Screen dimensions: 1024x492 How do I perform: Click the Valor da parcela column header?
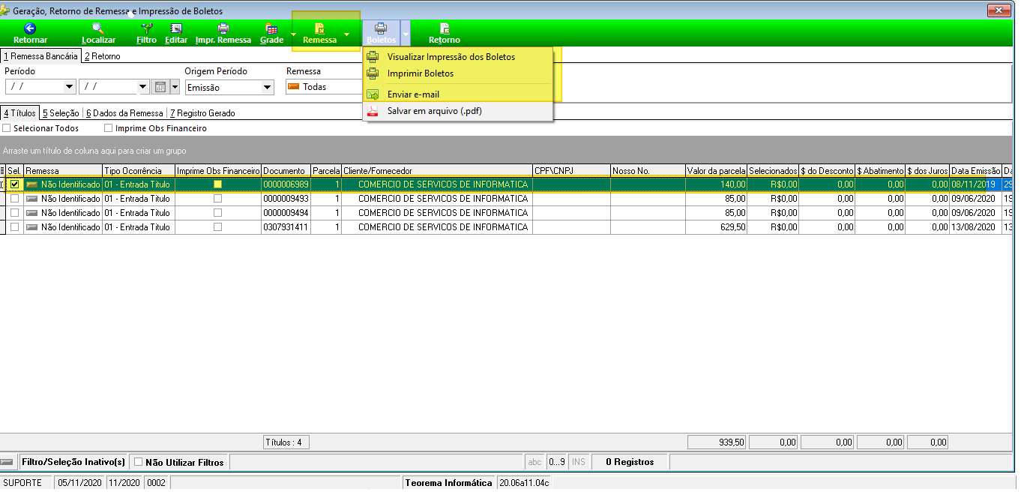point(716,171)
